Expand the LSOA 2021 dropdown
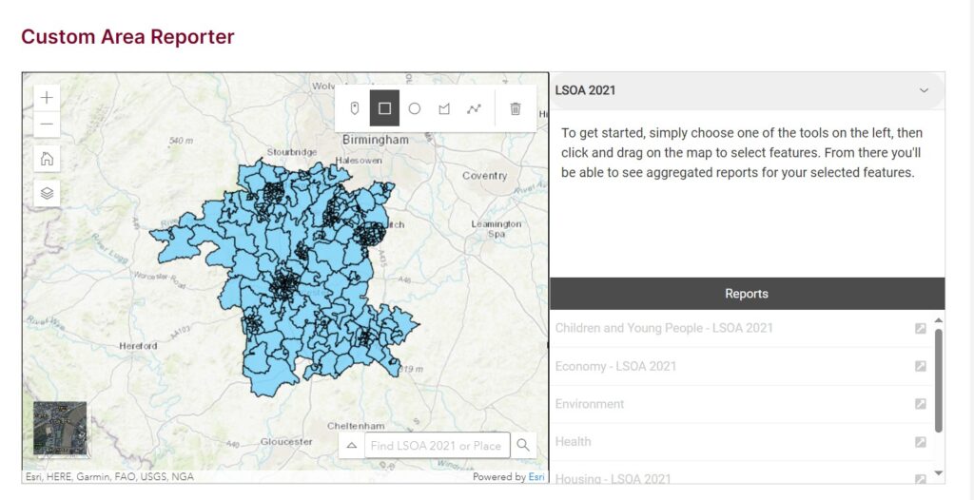The image size is (974, 500). [923, 90]
